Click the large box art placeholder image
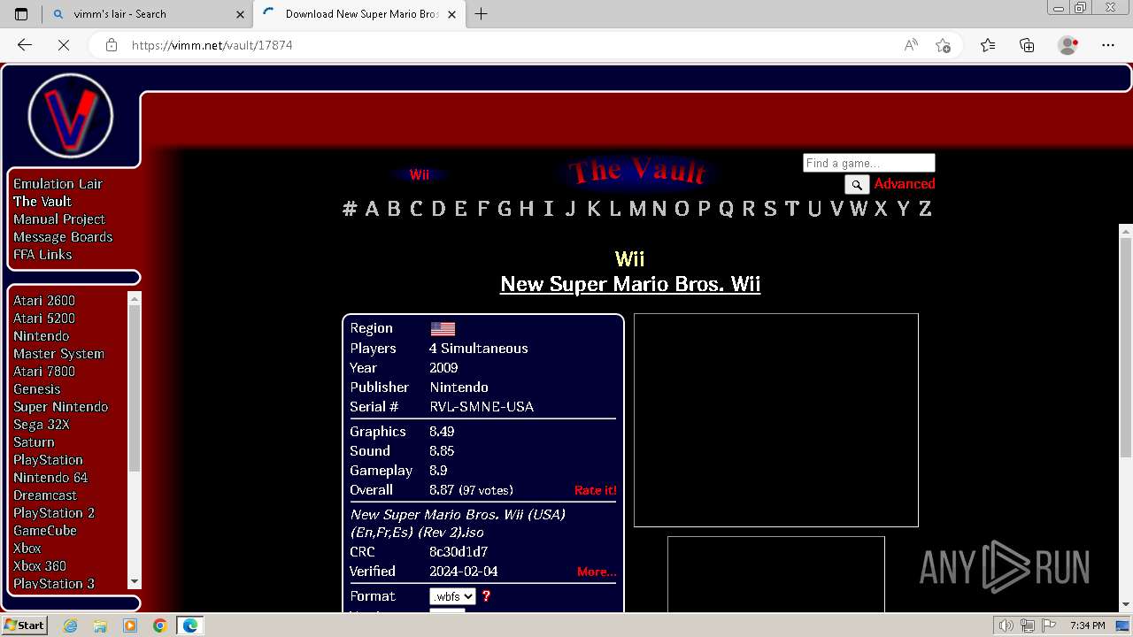The width and height of the screenshot is (1133, 637). 776,420
